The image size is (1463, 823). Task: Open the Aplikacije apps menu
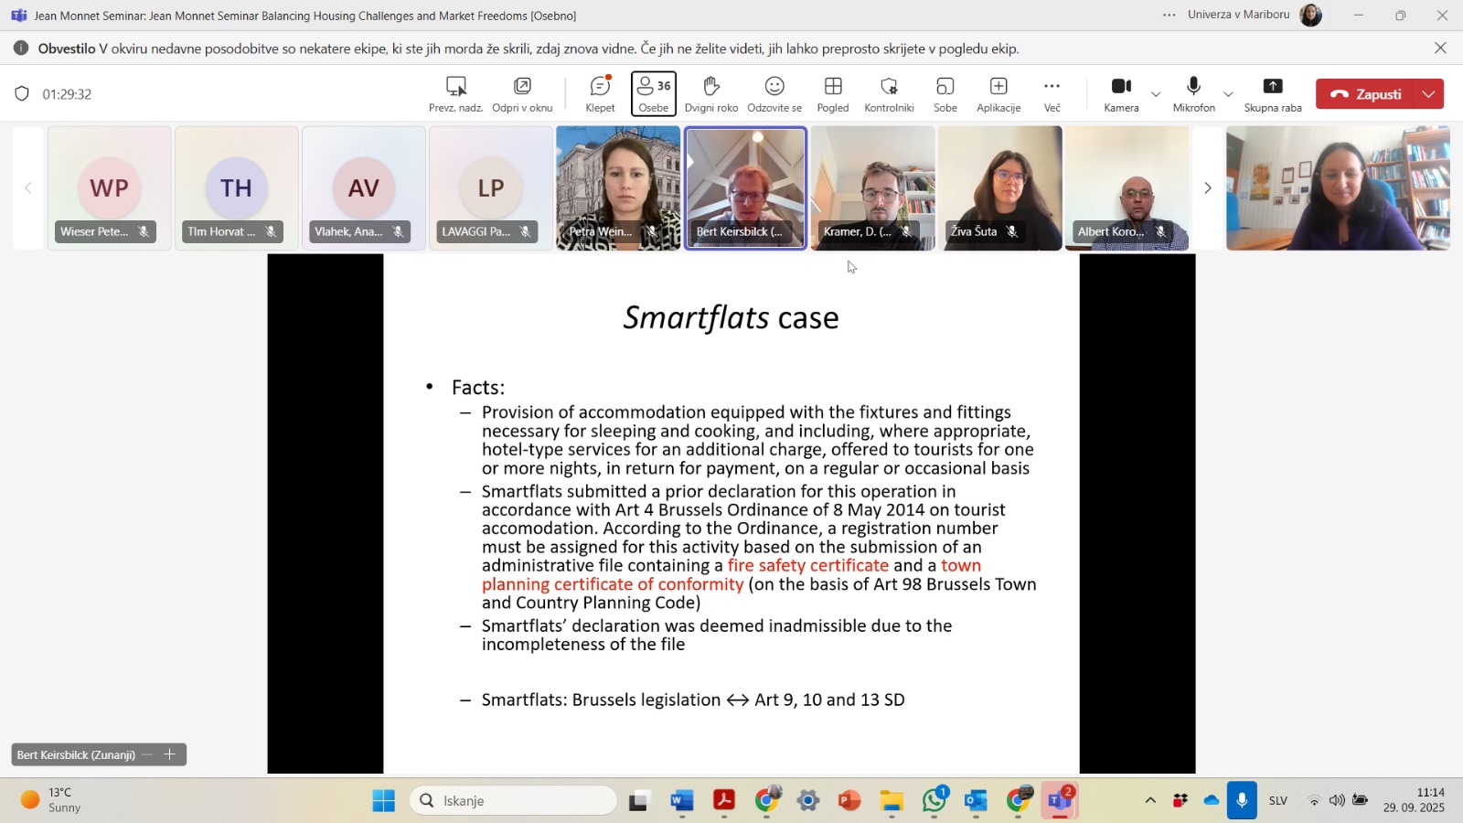click(998, 93)
